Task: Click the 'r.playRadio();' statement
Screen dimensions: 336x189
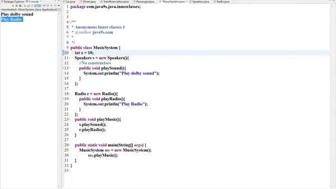Action: click(92, 130)
